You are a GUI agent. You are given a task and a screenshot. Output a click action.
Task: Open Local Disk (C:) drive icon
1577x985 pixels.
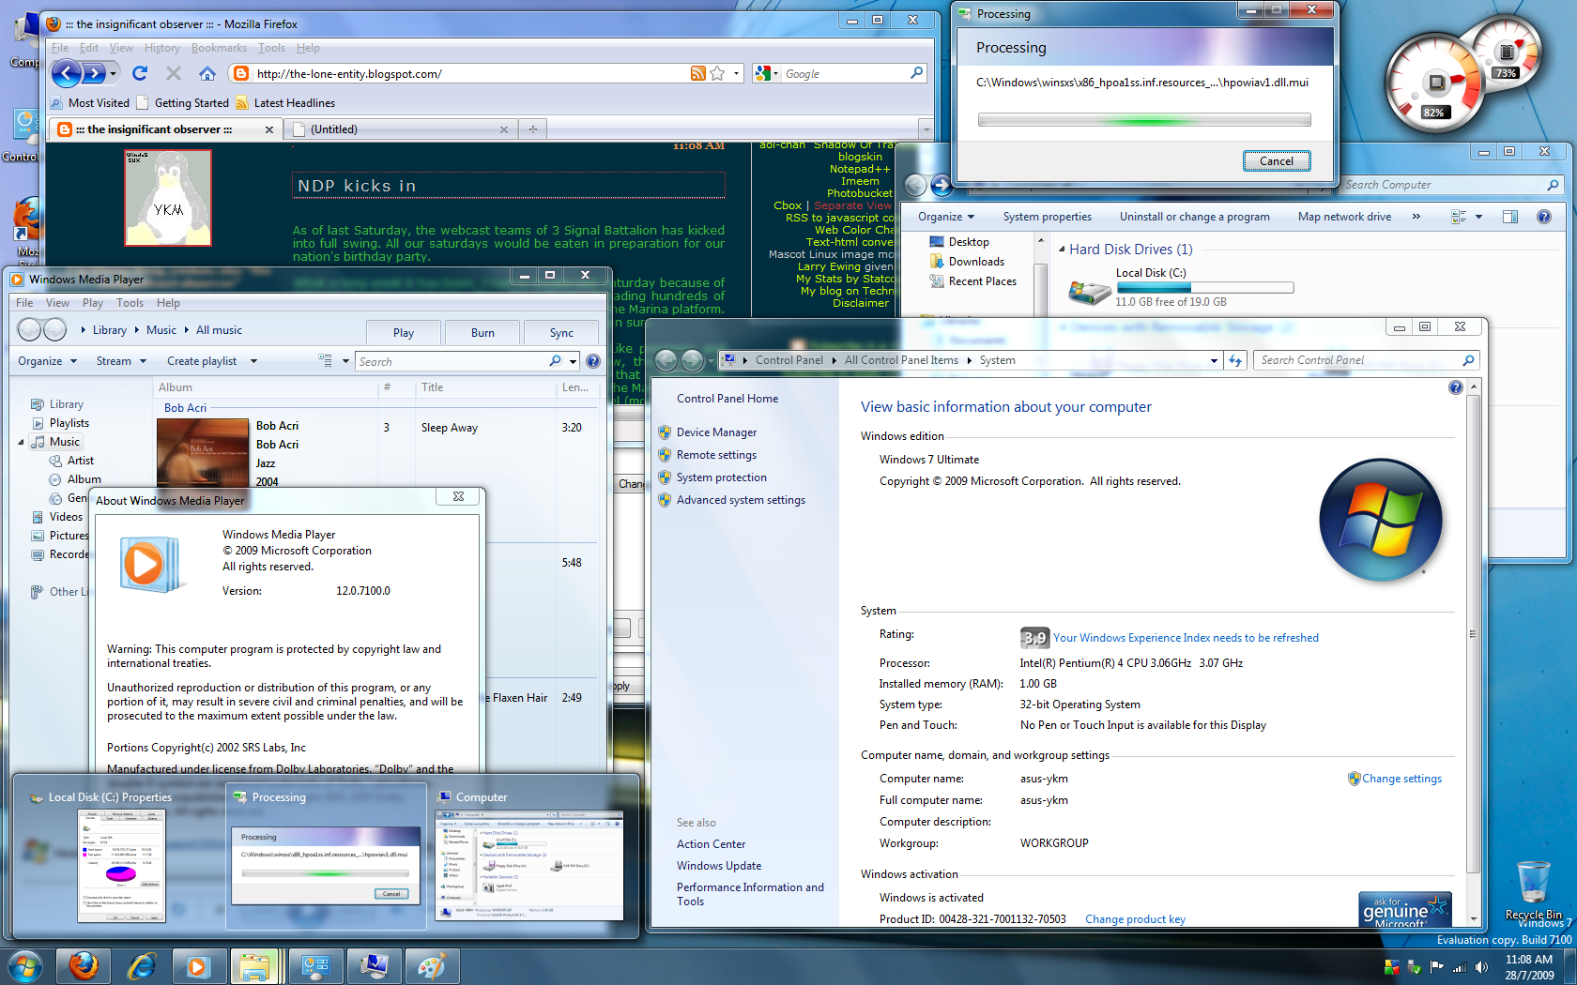[x=1089, y=293]
